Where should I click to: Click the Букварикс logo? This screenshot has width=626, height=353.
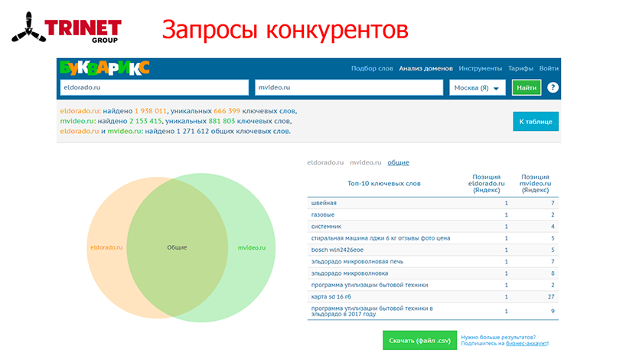coord(105,68)
